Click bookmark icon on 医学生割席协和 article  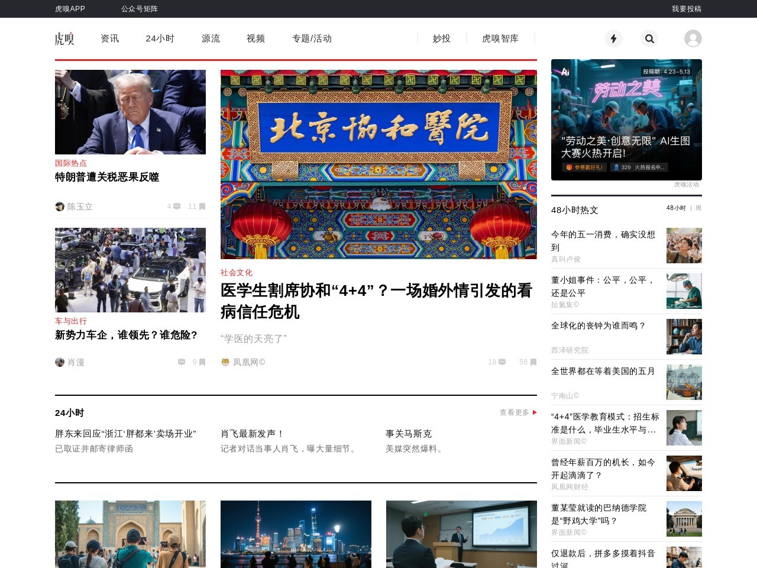(533, 362)
